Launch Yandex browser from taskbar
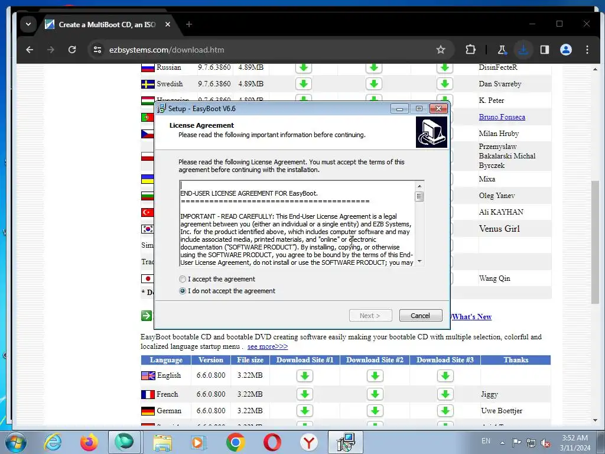This screenshot has height=454, width=605. point(308,442)
